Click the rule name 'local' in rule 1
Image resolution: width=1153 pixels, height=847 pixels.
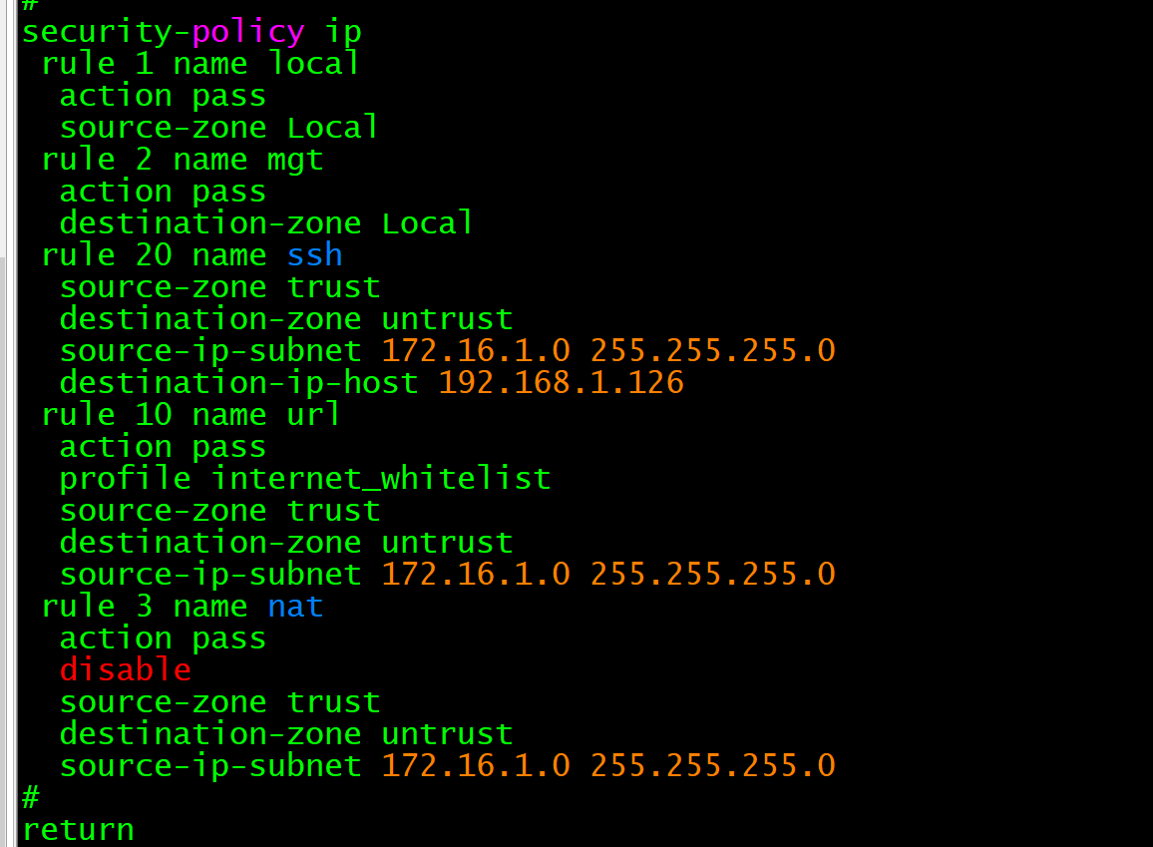coord(314,64)
